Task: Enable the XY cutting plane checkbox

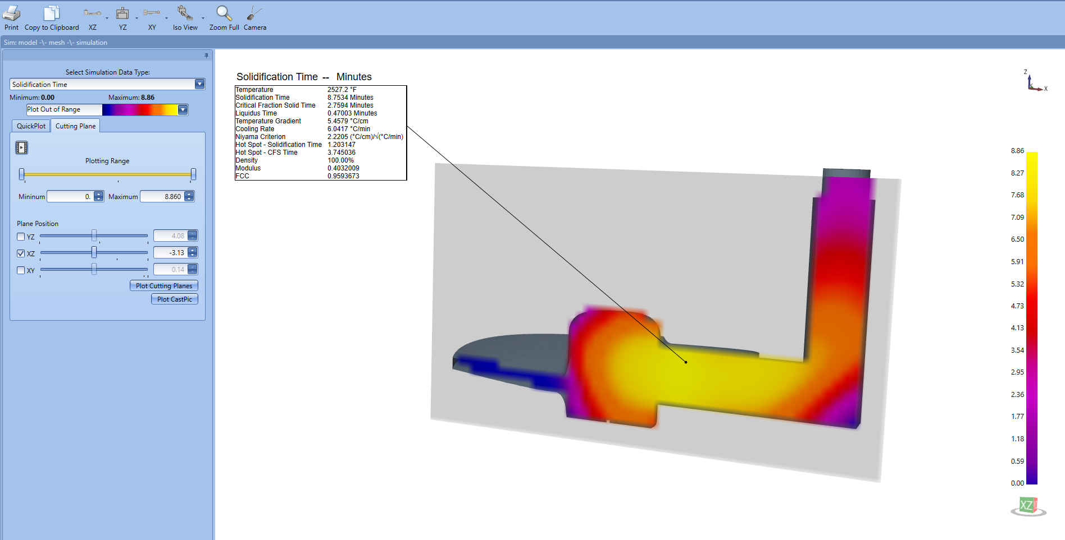Action: [x=21, y=270]
